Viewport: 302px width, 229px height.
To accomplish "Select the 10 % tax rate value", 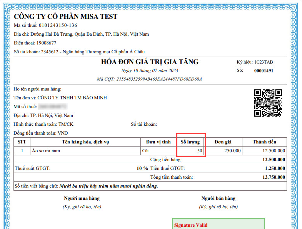I will point(142,168).
